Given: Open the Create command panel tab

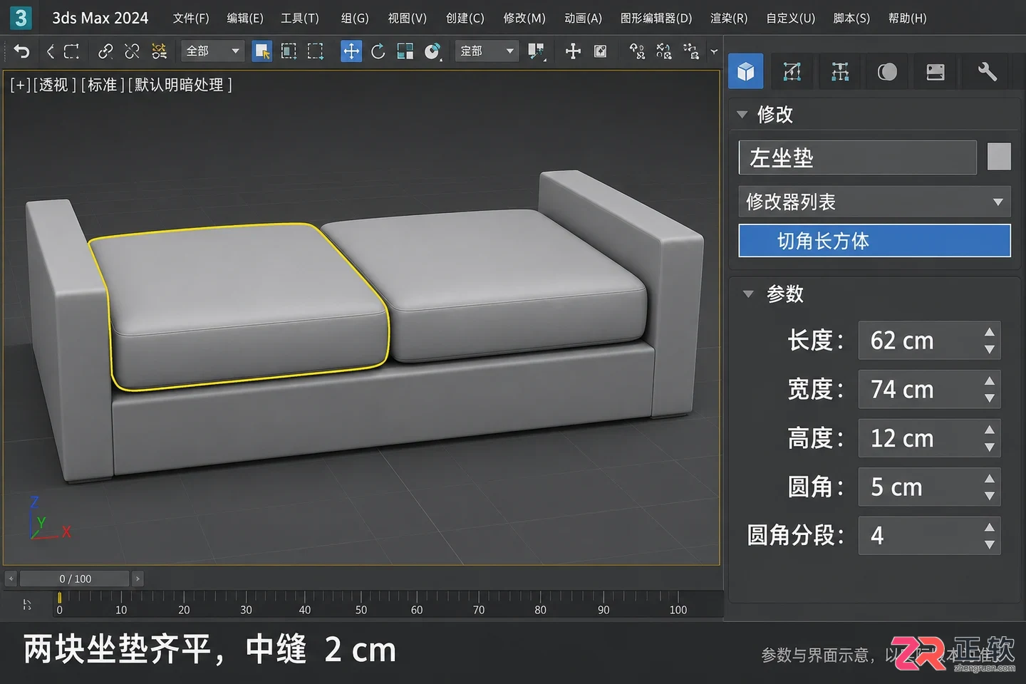Looking at the screenshot, I should 746,71.
